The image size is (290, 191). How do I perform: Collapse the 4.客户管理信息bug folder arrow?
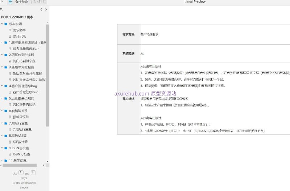click(2, 86)
